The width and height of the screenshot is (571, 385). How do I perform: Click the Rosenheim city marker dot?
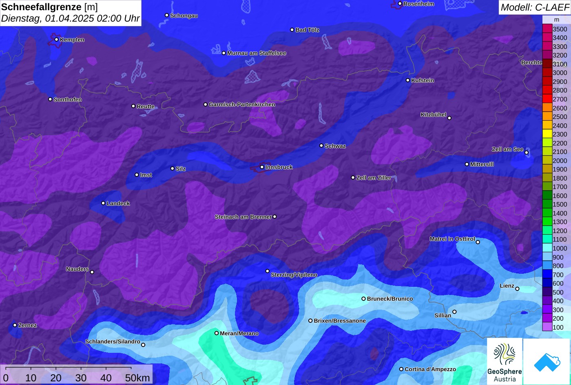coord(400,4)
